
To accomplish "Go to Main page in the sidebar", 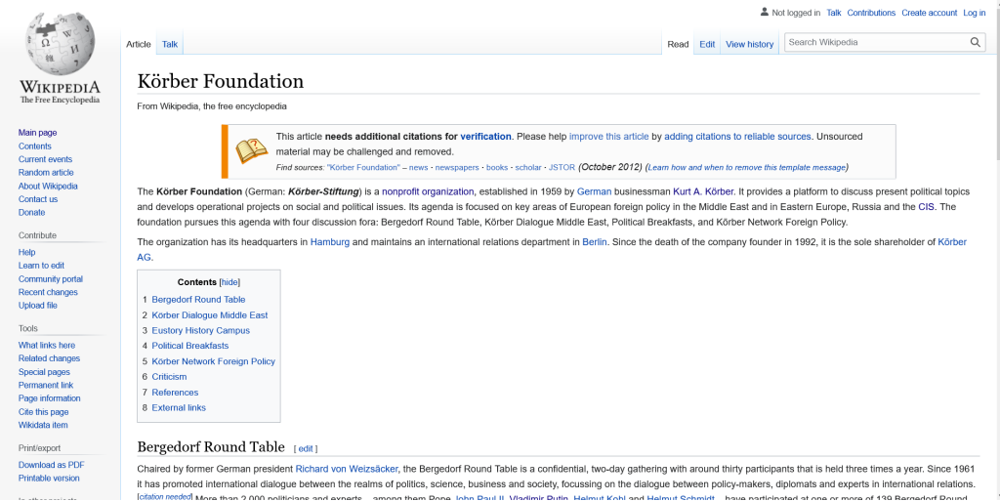I will click(38, 133).
